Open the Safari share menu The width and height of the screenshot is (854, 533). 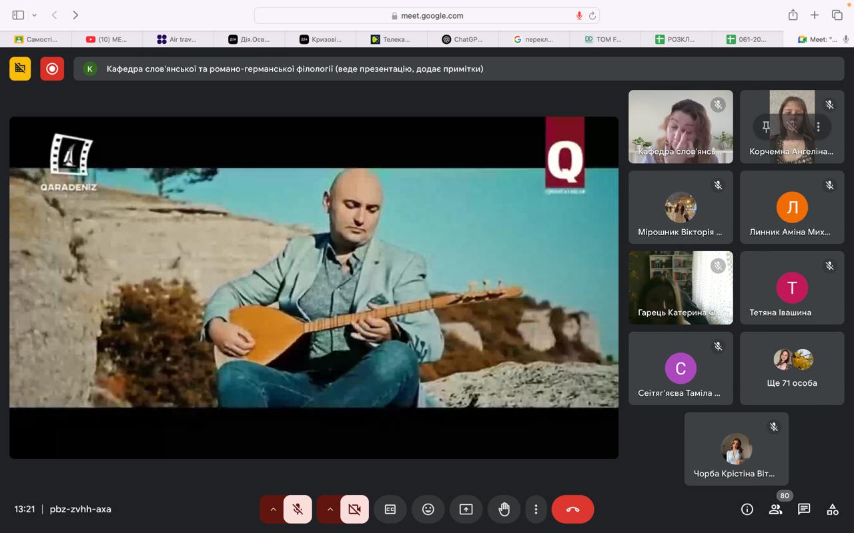793,15
